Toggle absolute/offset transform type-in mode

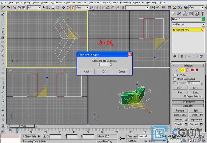[x=44, y=136]
